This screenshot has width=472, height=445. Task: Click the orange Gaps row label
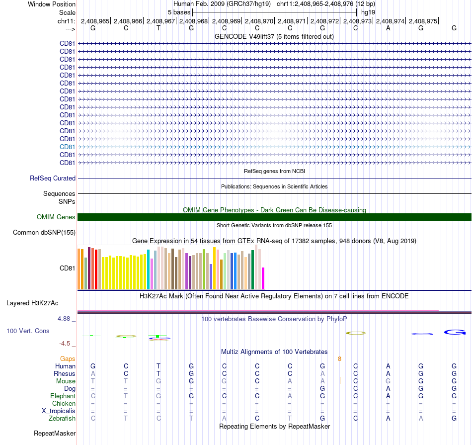click(68, 358)
